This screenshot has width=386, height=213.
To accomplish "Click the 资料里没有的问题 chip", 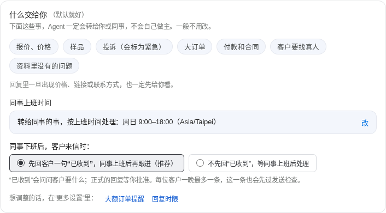I will (x=44, y=66).
